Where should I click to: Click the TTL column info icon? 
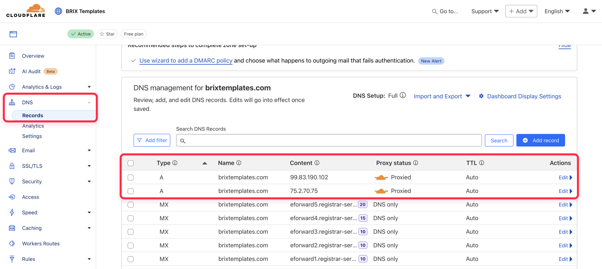[x=482, y=163]
